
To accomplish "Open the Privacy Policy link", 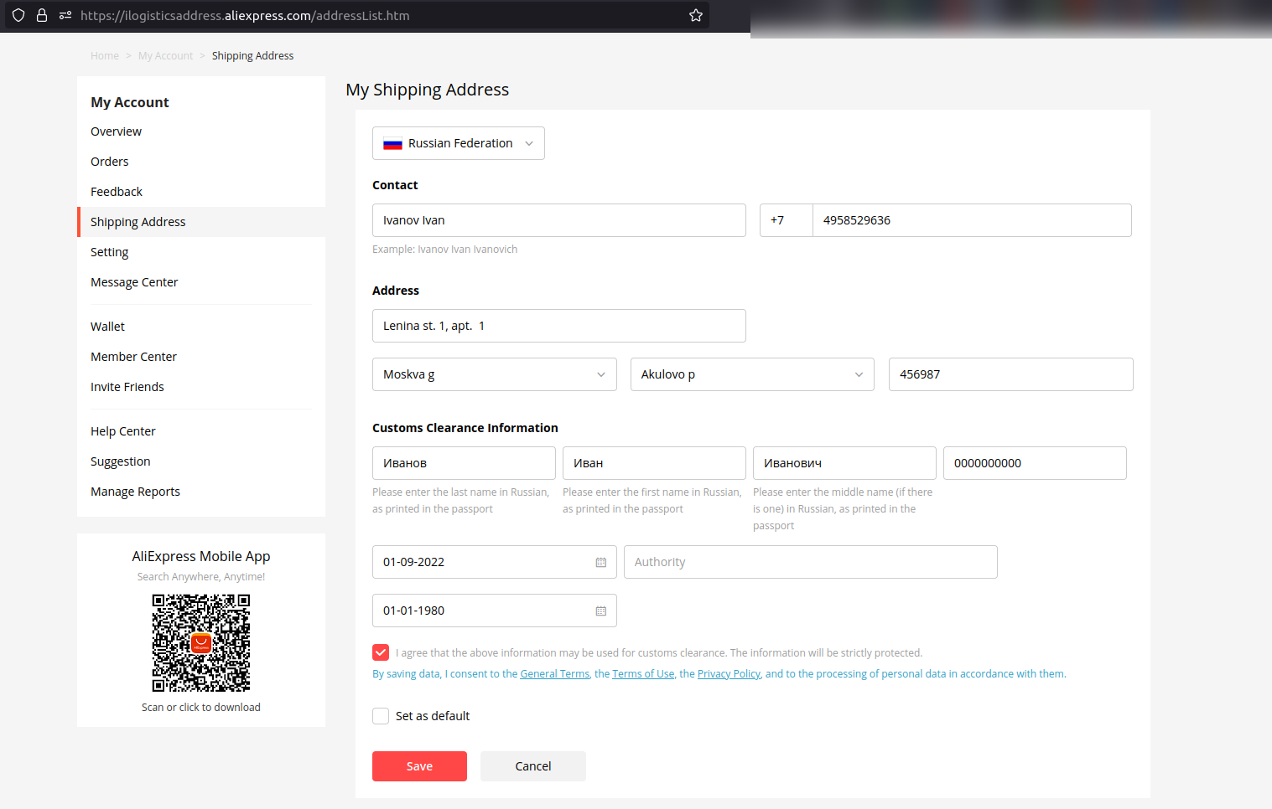I will (x=729, y=674).
